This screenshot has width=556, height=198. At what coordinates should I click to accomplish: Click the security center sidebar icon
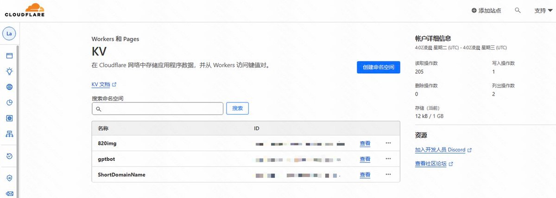tap(9, 118)
